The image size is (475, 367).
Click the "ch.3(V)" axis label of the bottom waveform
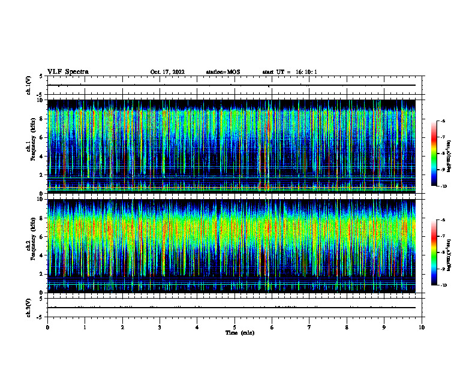[29, 308]
